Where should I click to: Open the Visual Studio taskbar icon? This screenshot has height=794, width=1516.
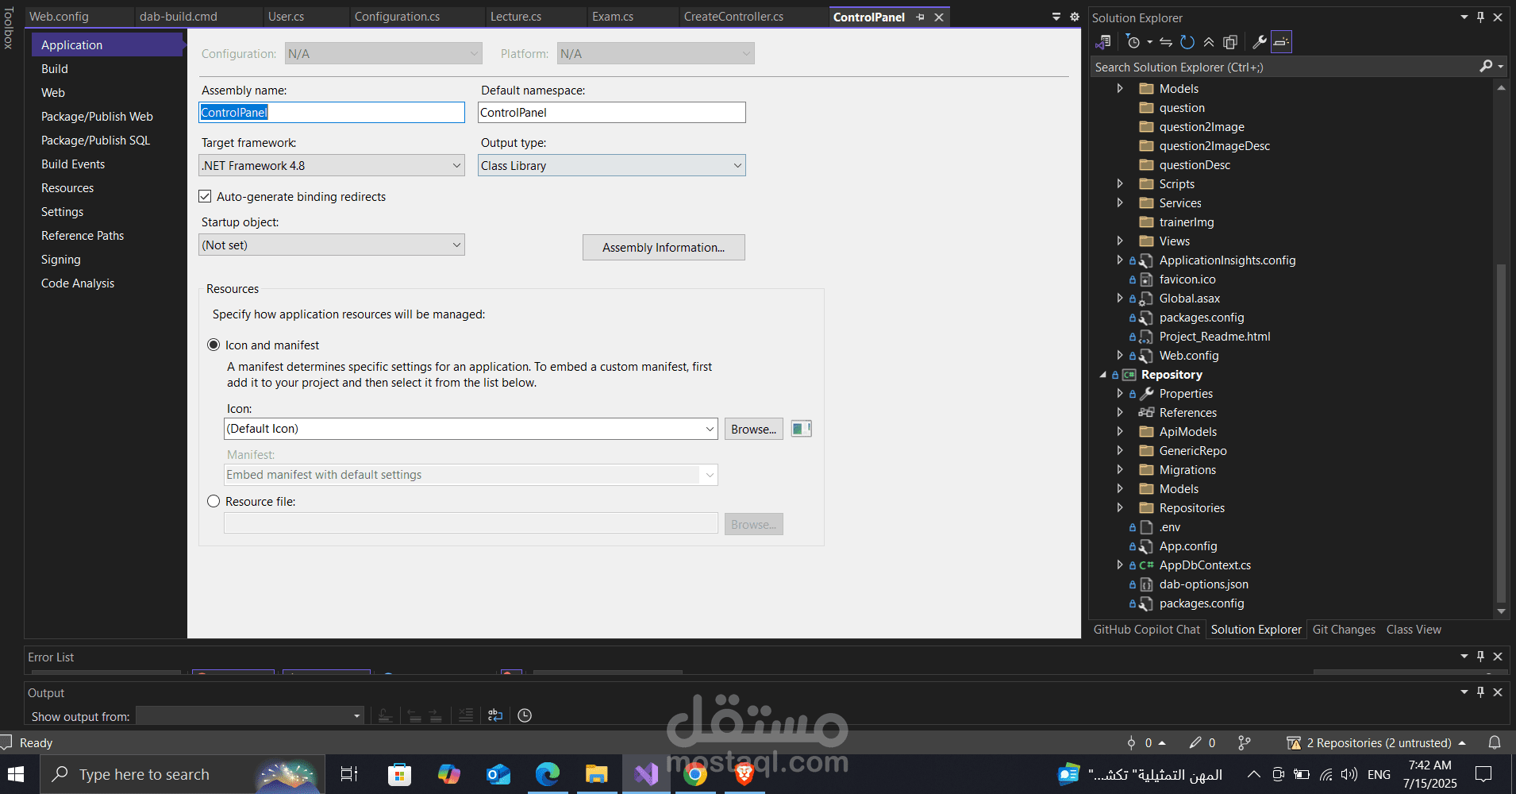click(646, 774)
